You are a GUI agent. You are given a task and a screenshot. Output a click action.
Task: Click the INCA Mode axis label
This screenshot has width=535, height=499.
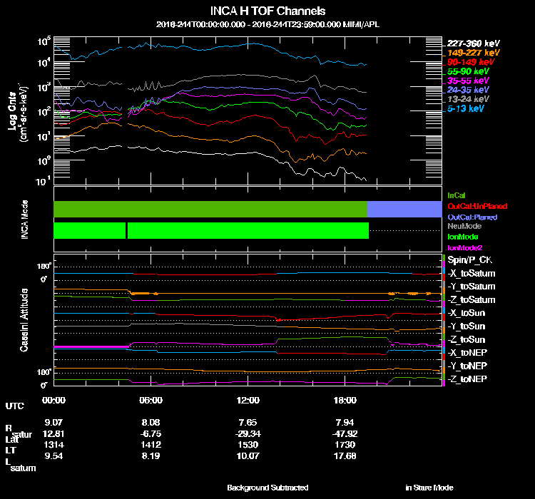[x=24, y=220]
